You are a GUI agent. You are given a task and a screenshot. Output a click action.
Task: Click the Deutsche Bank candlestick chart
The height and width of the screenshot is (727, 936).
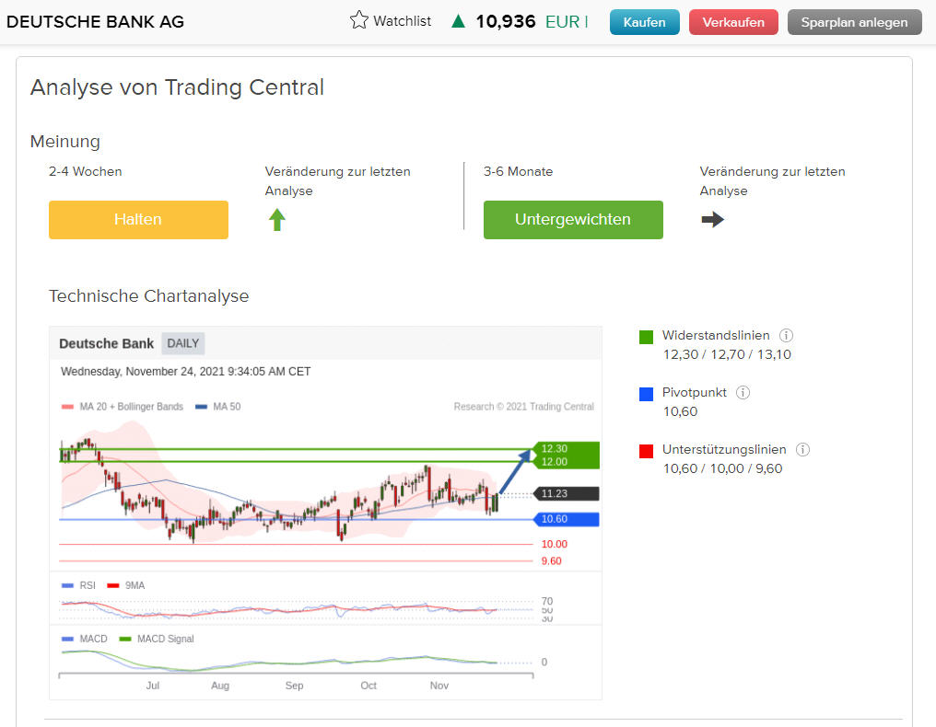pyautogui.click(x=297, y=492)
